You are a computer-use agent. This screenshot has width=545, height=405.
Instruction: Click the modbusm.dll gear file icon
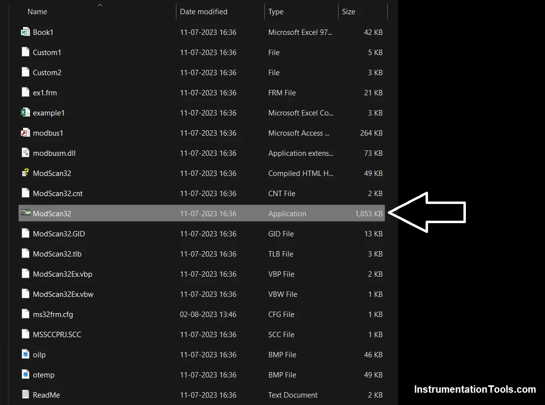[25, 153]
